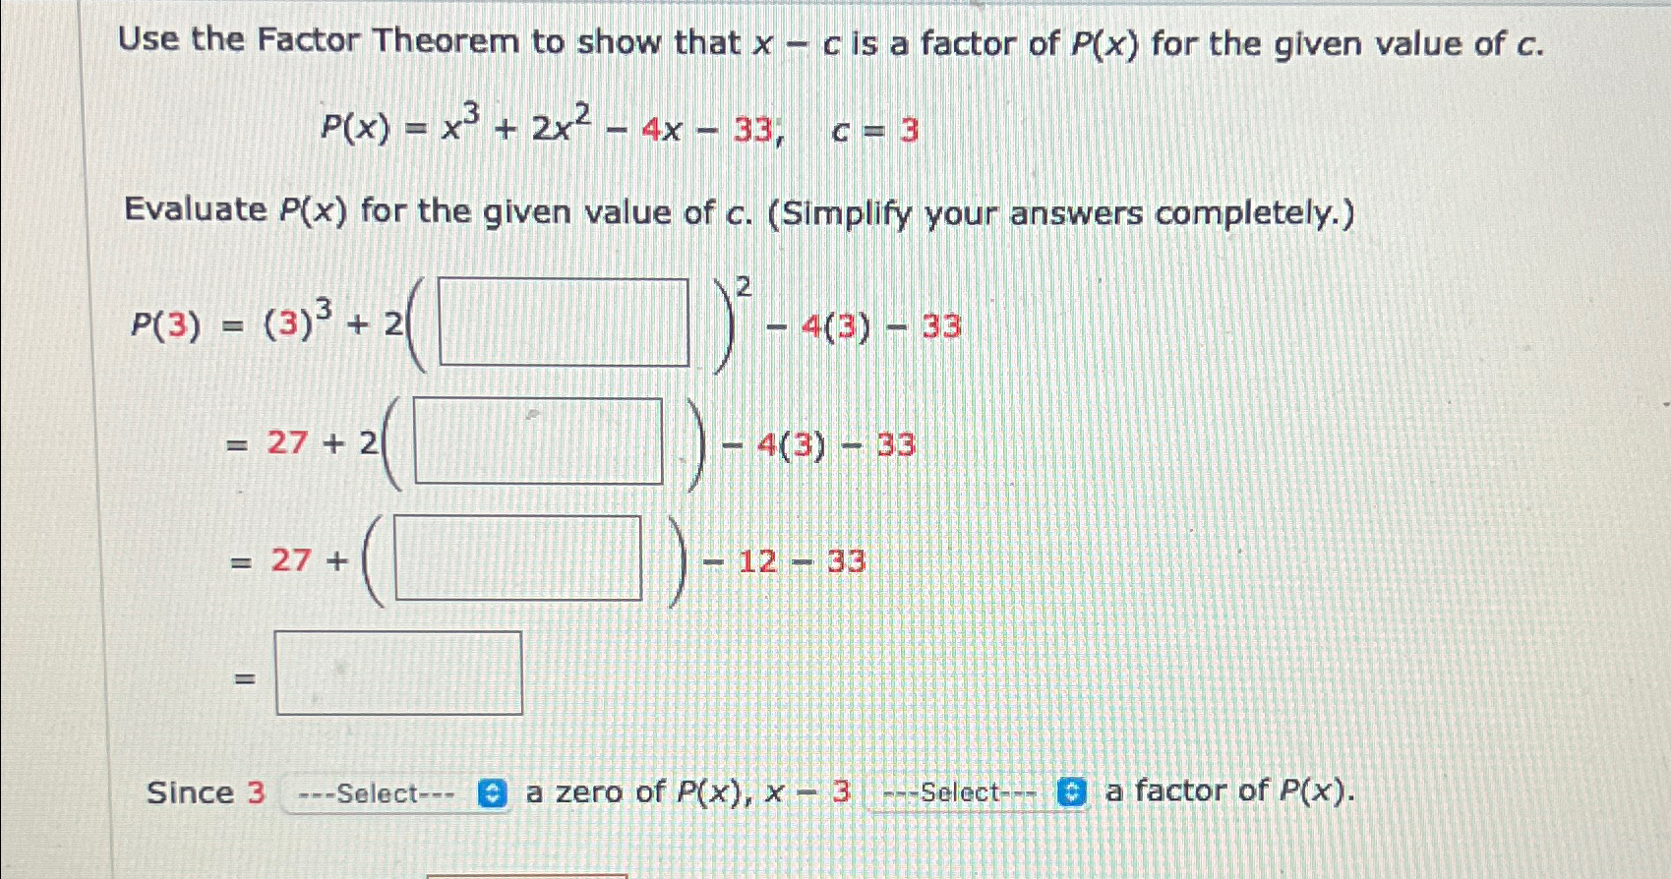Click the blue stepper arrows on the second Select control
Image resolution: width=1671 pixels, height=879 pixels.
point(1072,791)
